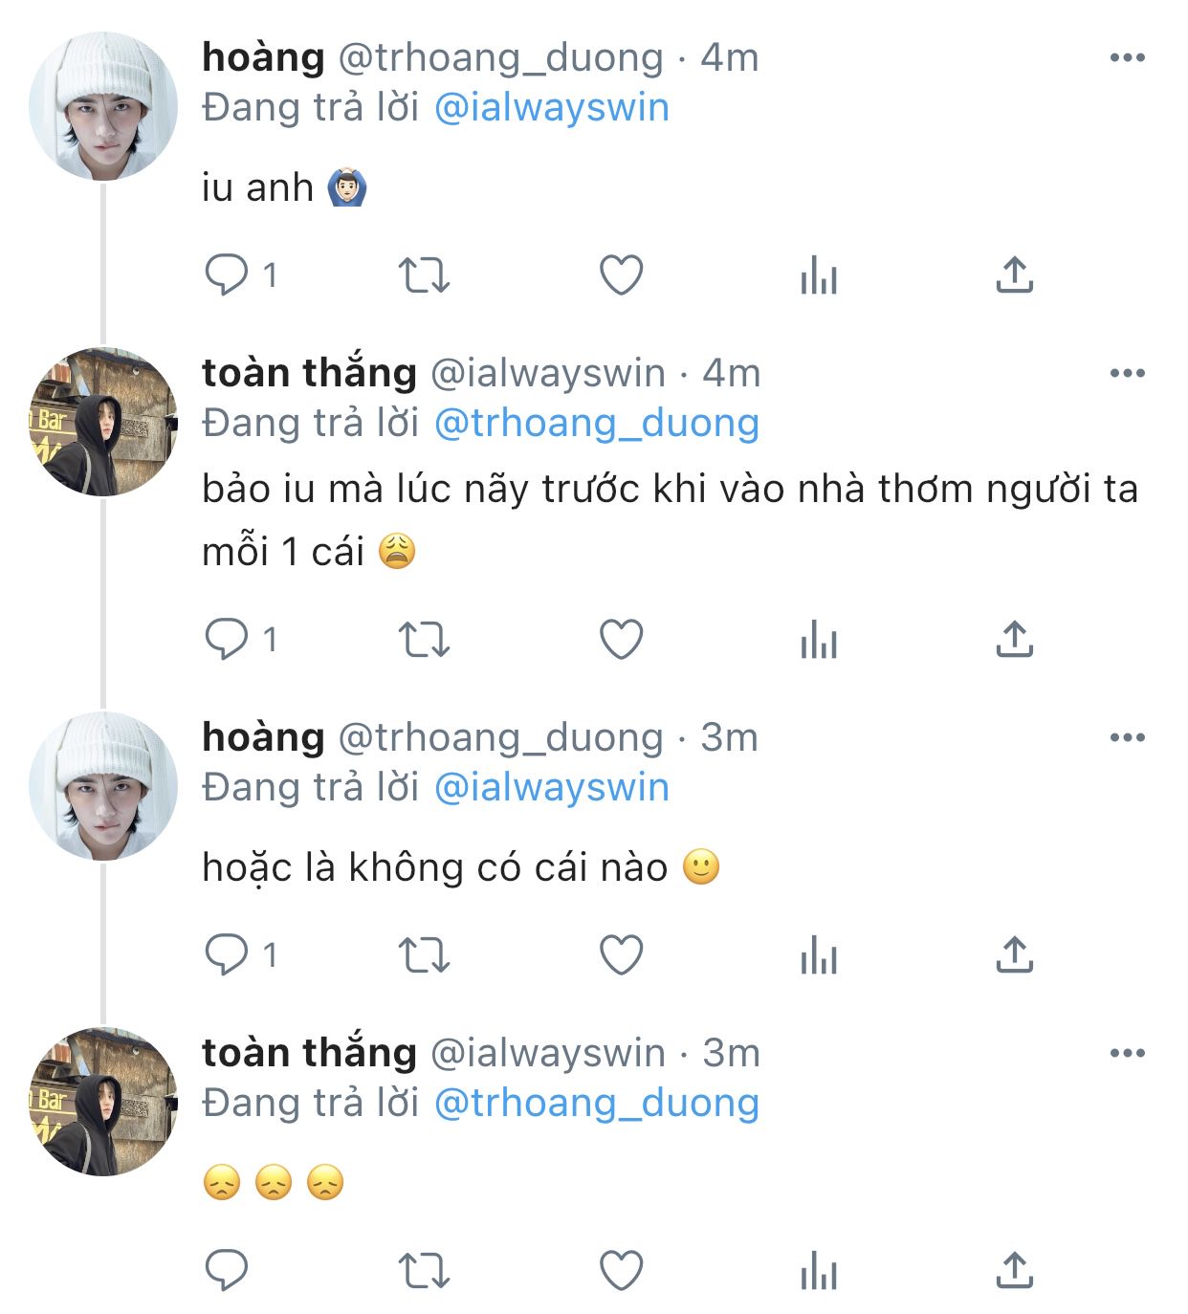Viewport: 1188px width, 1314px height.
Task: Open more options on sad emoji tweet
Action: click(x=1127, y=1054)
